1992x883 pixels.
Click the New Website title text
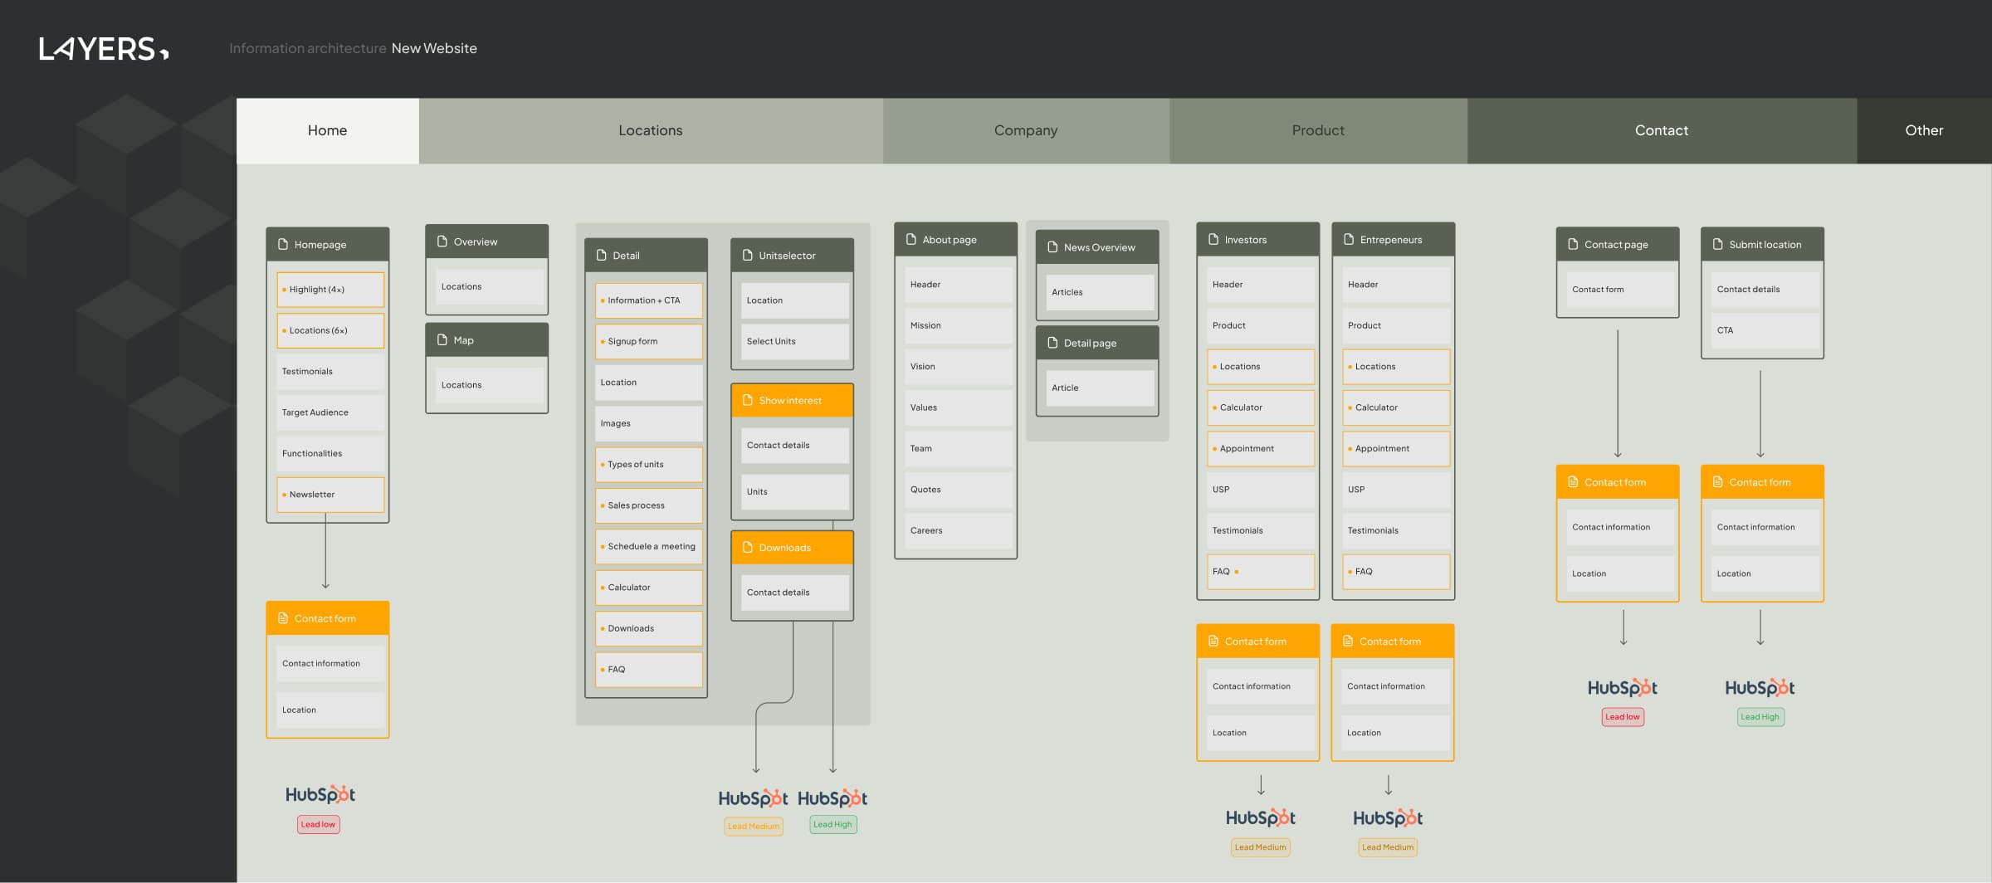click(434, 48)
